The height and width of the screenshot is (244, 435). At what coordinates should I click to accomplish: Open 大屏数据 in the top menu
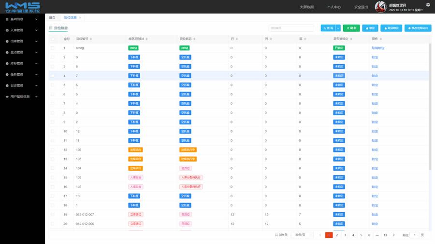306,7
